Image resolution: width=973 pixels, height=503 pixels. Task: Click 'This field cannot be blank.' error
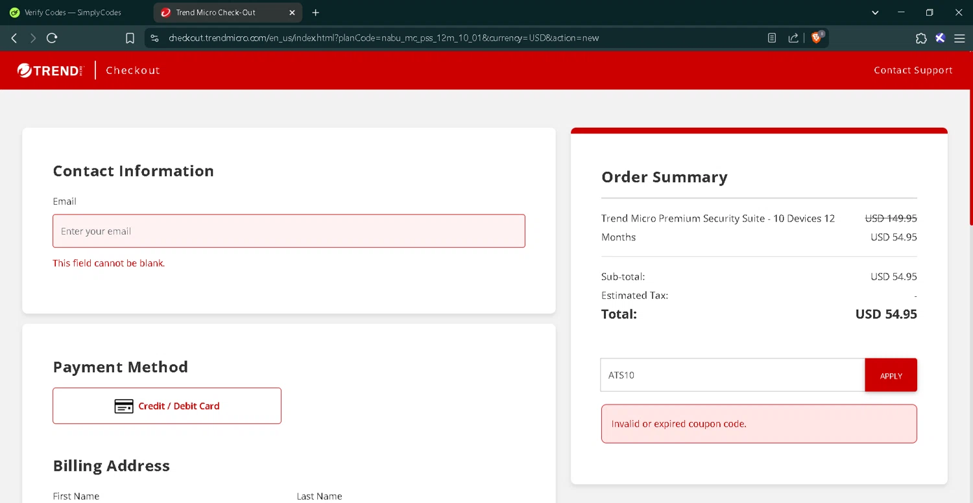109,263
